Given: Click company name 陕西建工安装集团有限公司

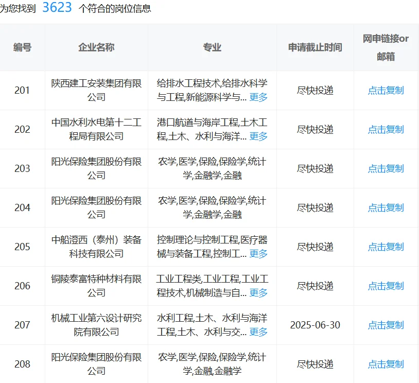Looking at the screenshot, I should point(96,90).
